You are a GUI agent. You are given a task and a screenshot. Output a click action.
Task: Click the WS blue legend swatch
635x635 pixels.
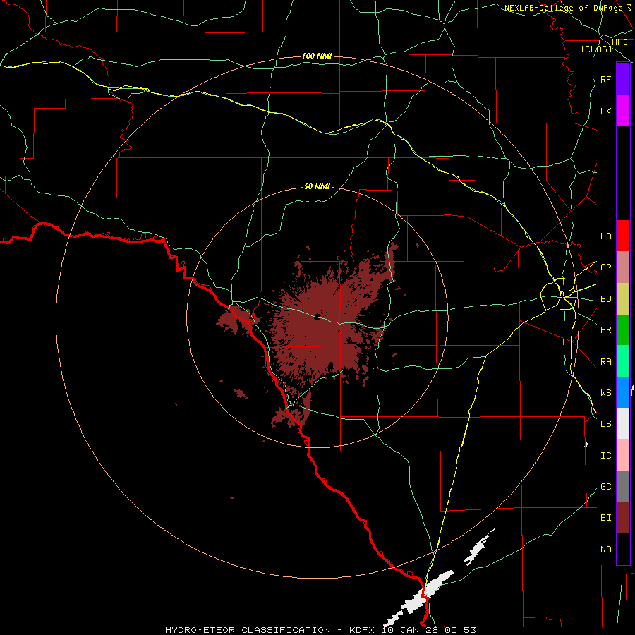click(623, 392)
